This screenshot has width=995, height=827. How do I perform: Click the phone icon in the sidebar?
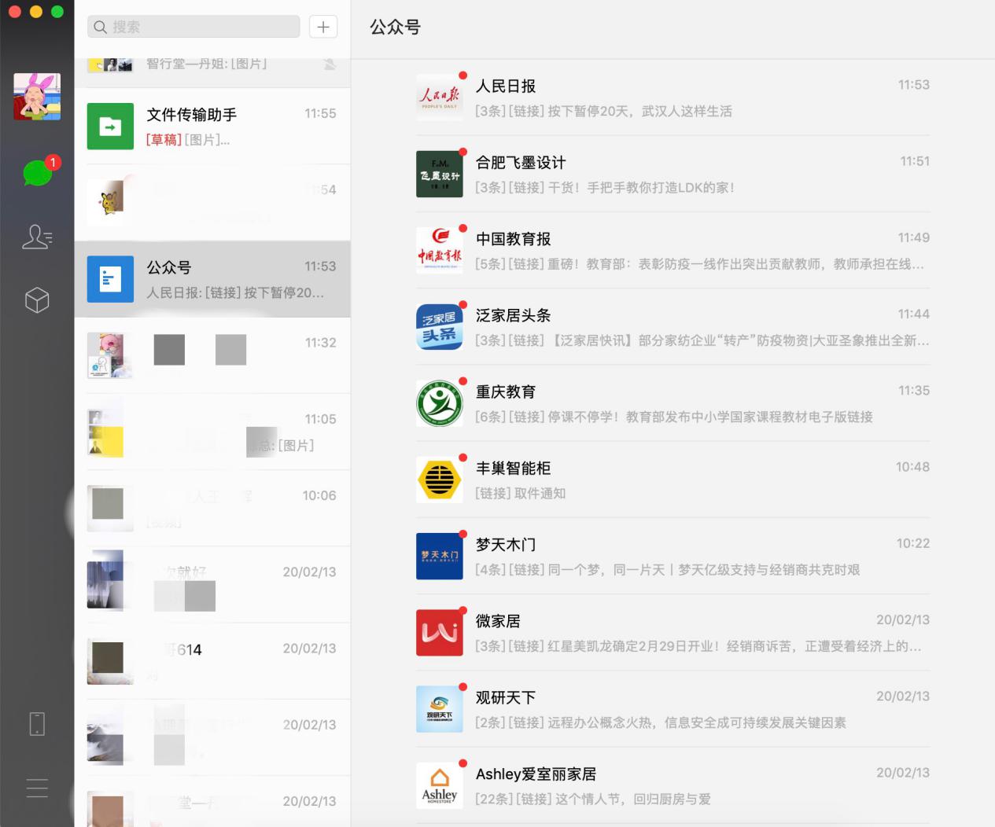click(37, 723)
